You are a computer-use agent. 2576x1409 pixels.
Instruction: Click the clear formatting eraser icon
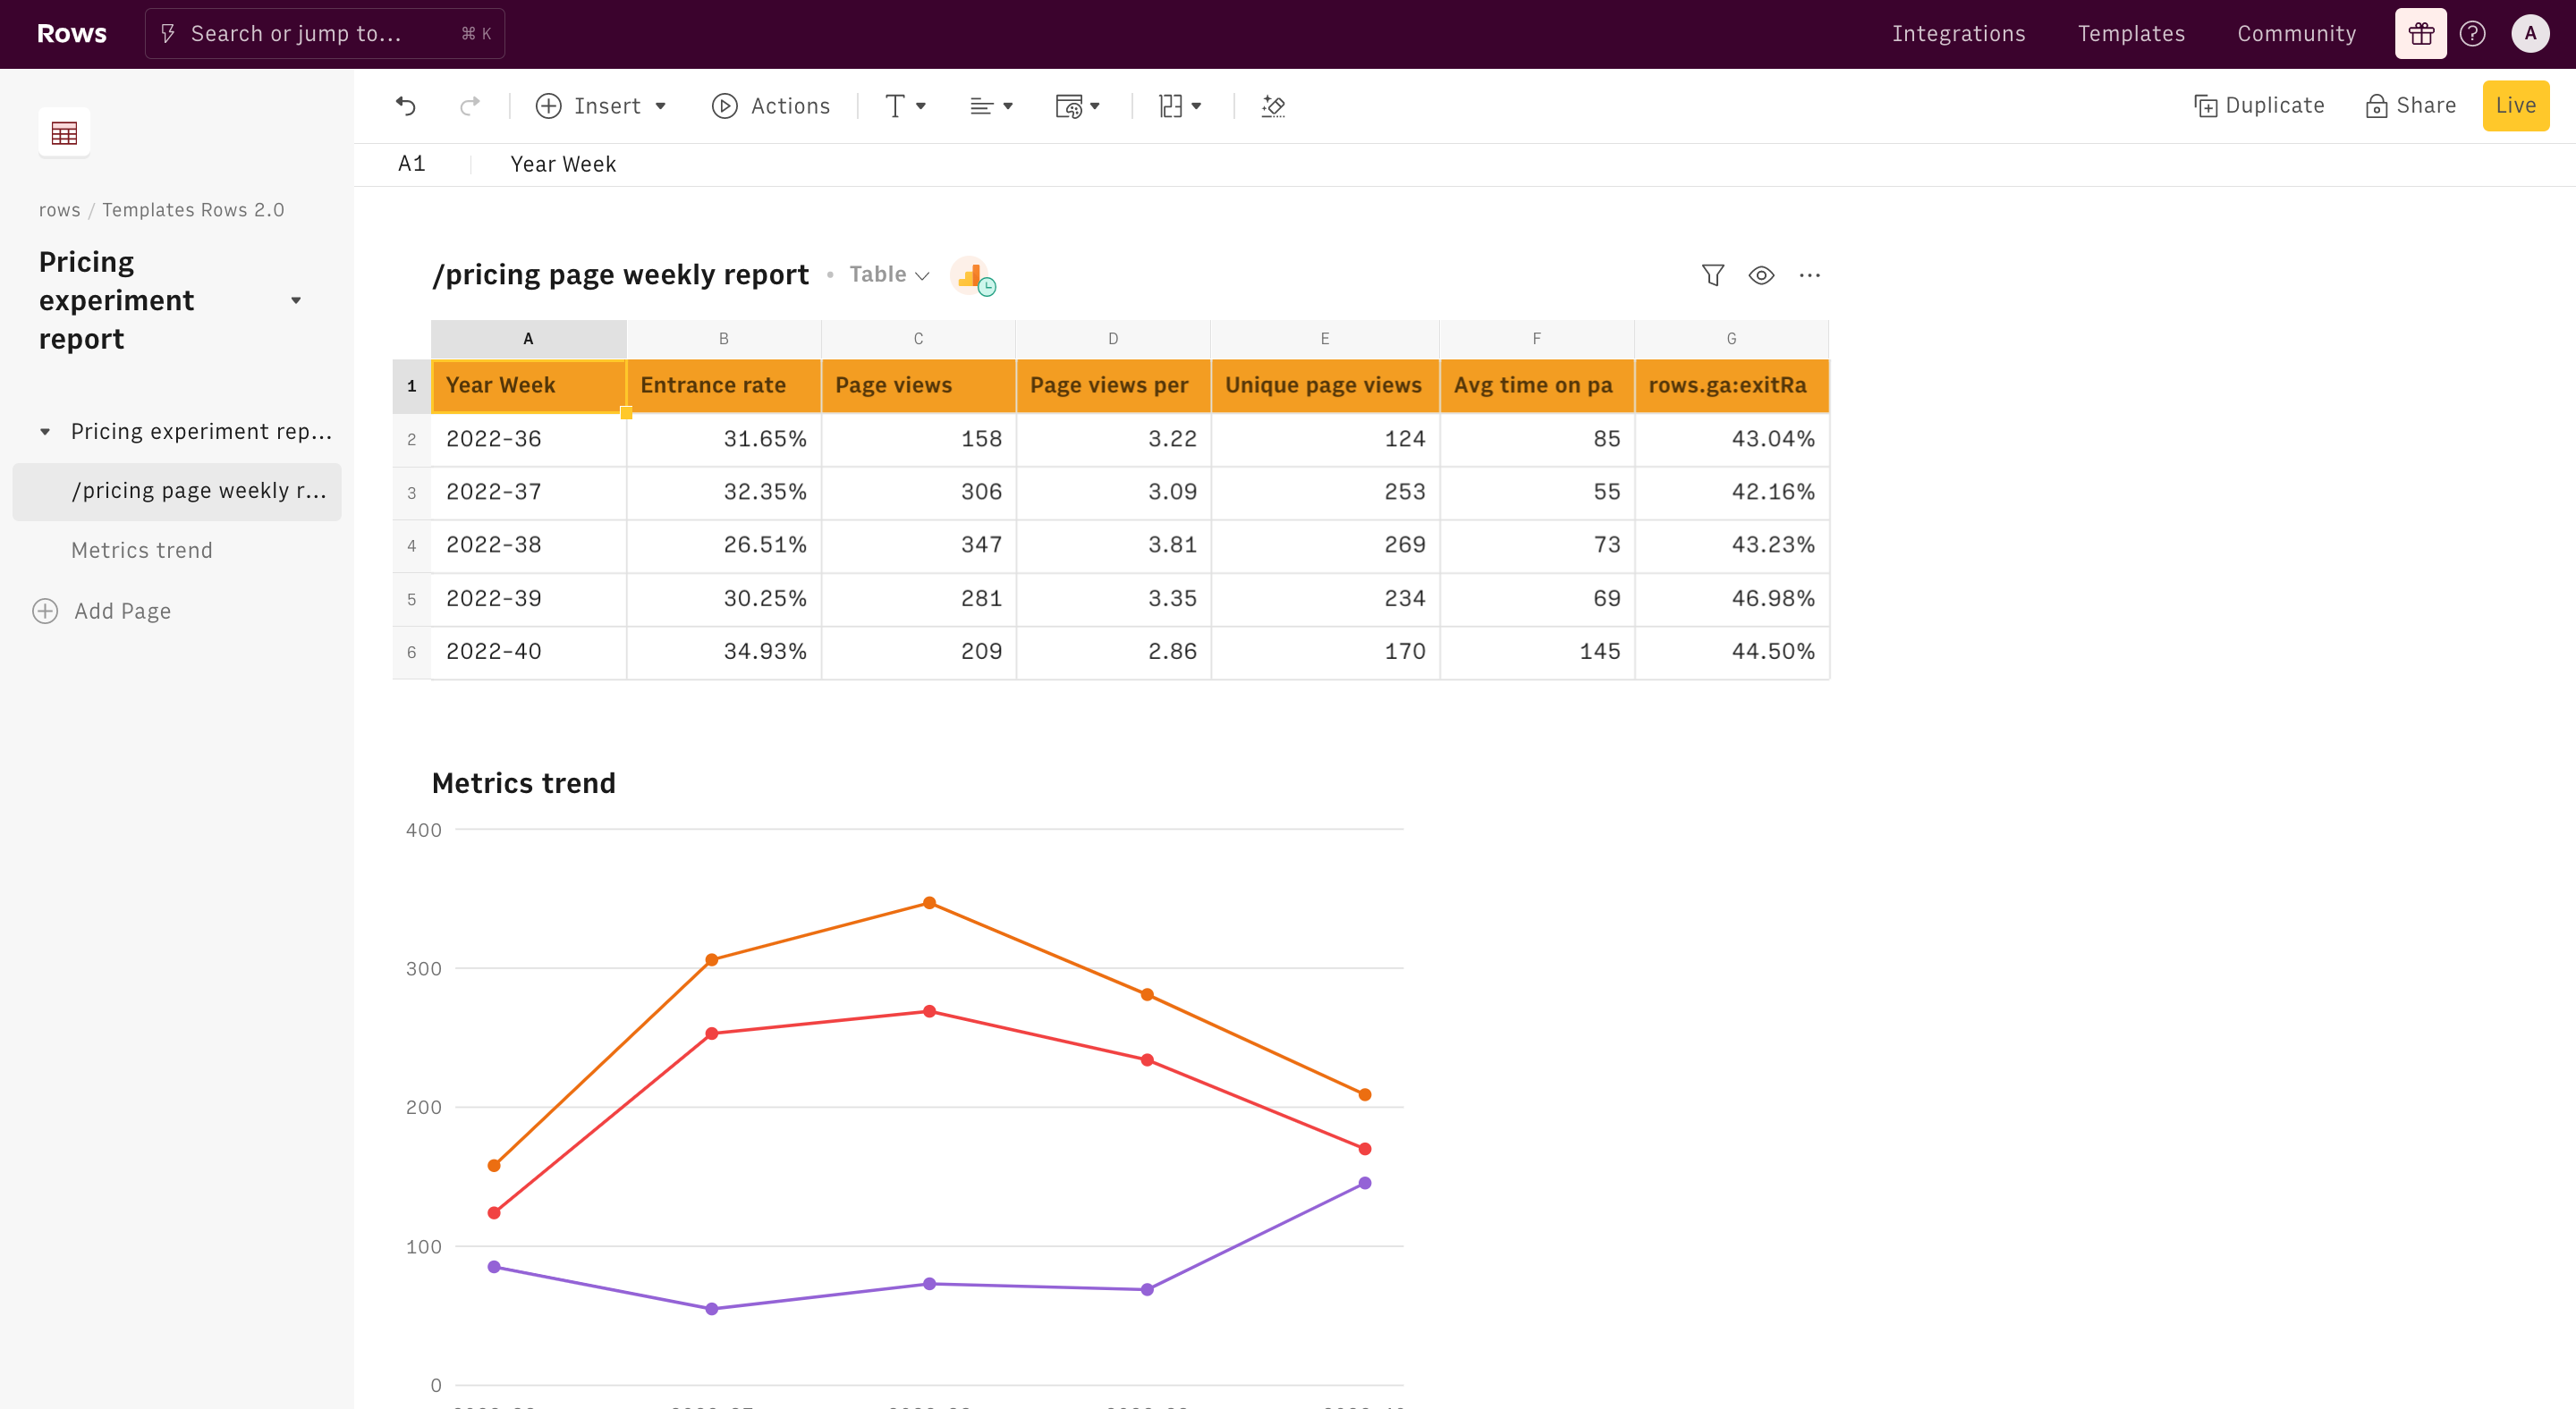[x=1273, y=105]
